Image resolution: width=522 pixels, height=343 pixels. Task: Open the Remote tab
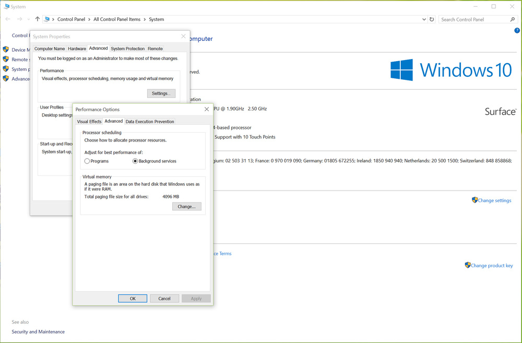(155, 49)
